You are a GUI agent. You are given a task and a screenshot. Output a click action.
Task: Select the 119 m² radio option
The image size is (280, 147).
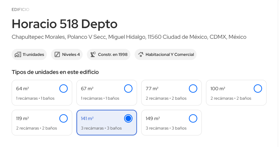point(63,119)
